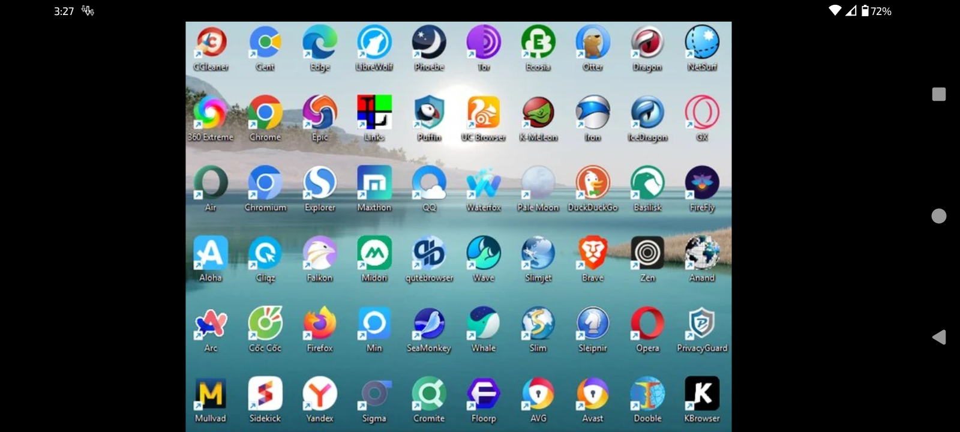Open the Opera browser shortcut

click(x=647, y=323)
